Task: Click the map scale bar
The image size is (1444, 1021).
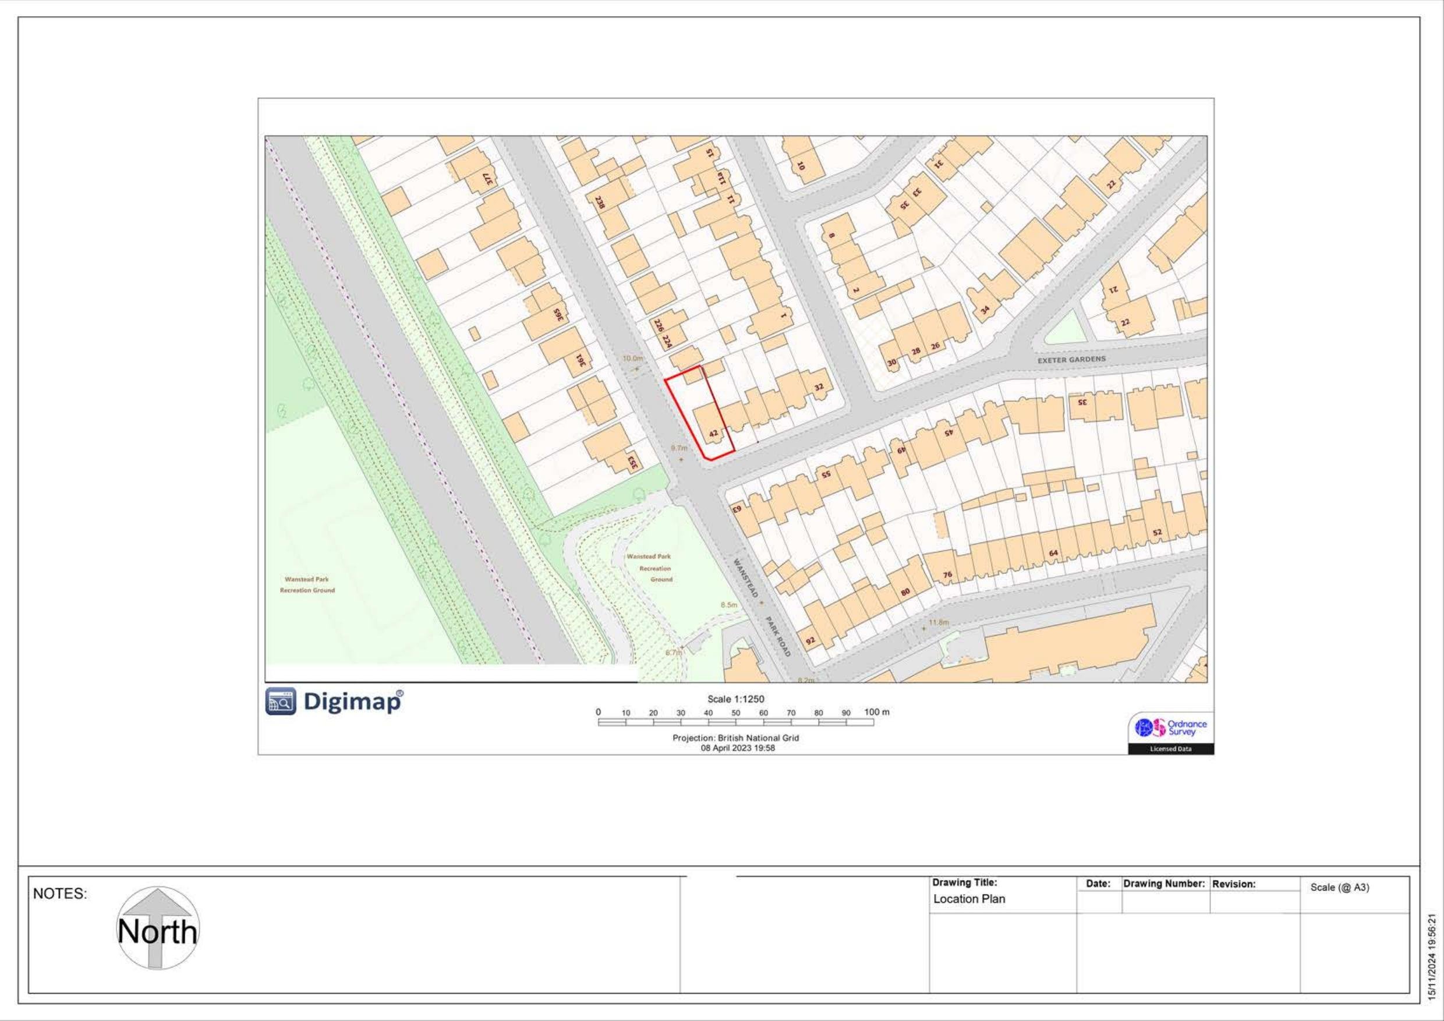Action: (x=736, y=722)
